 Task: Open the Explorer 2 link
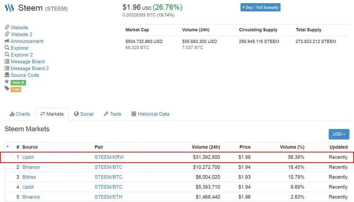[22, 55]
